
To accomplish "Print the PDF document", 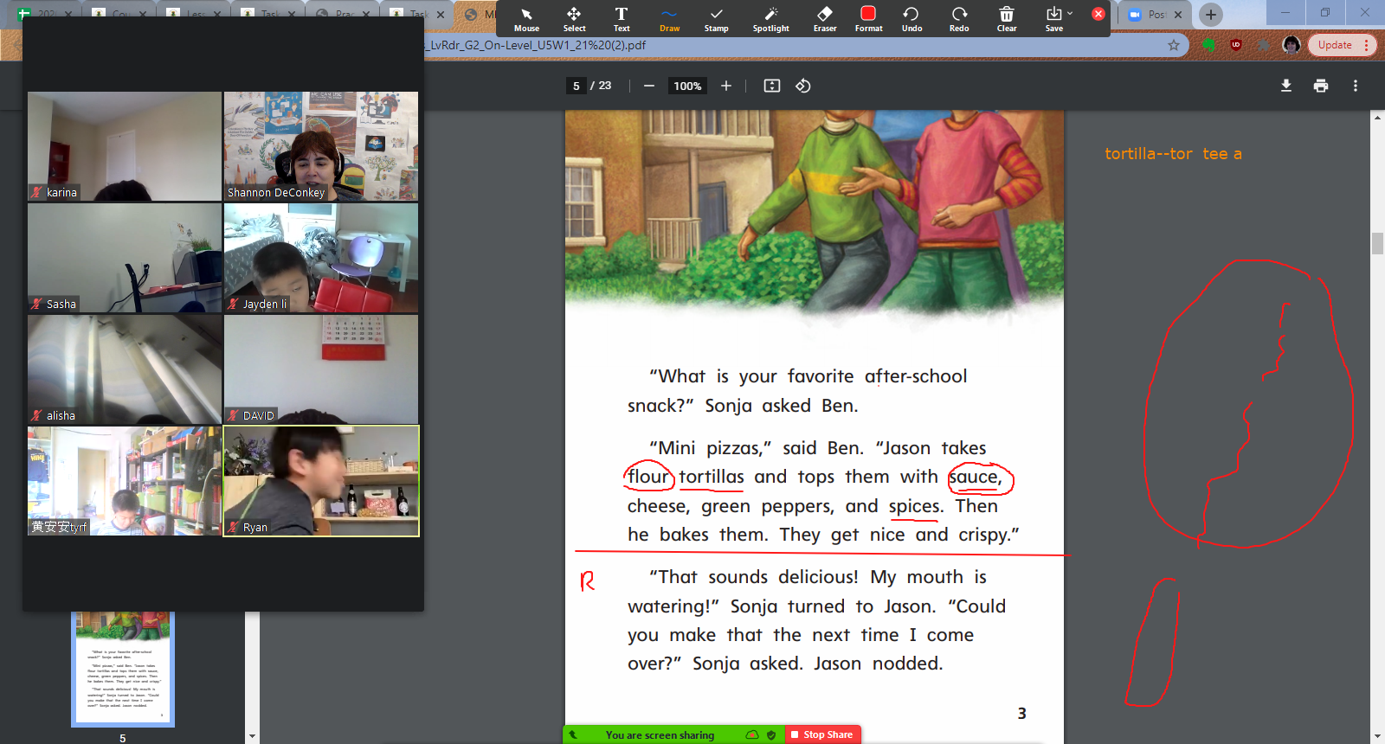I will 1321,86.
